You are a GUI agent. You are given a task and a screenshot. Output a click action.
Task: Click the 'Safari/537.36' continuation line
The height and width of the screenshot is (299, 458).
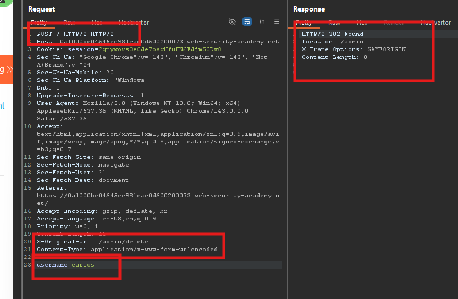pos(62,119)
